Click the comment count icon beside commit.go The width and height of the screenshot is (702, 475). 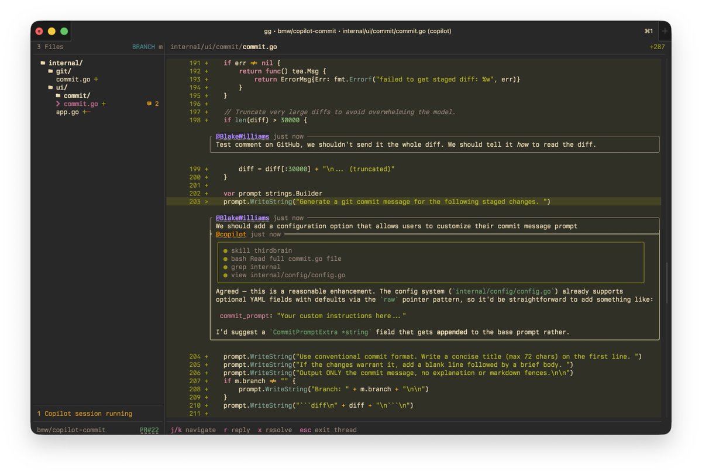click(149, 104)
